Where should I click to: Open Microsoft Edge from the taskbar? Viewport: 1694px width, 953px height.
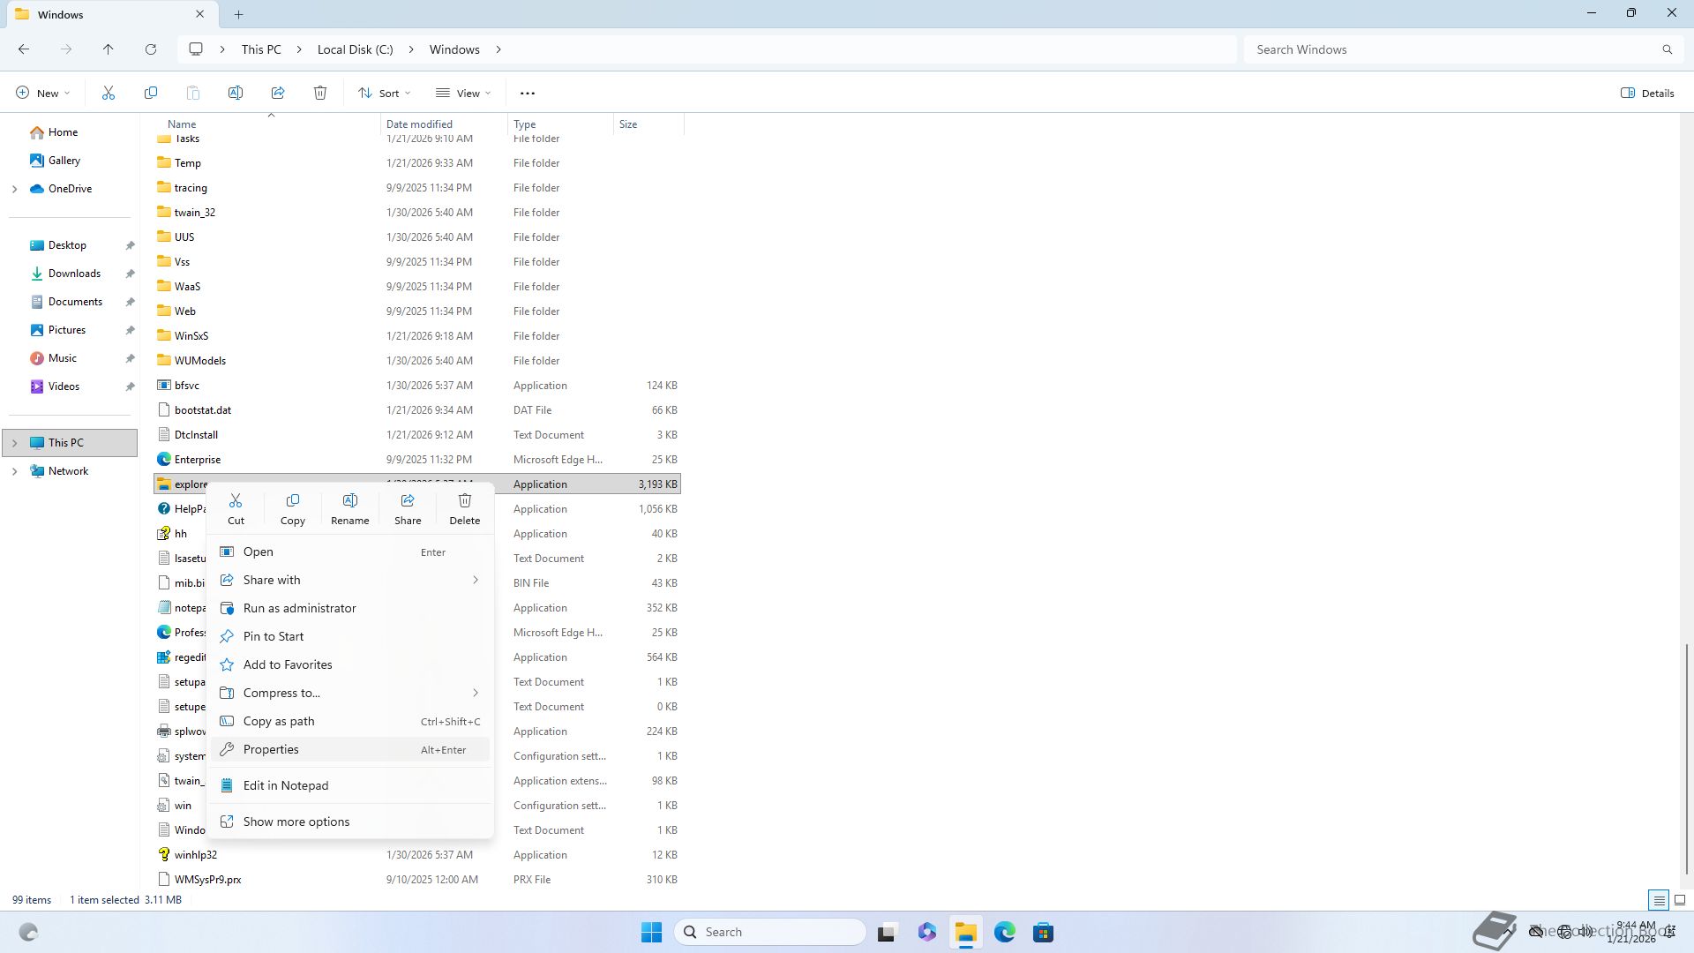pyautogui.click(x=1004, y=932)
